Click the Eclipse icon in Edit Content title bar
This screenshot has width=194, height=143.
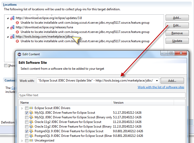coord(19,54)
